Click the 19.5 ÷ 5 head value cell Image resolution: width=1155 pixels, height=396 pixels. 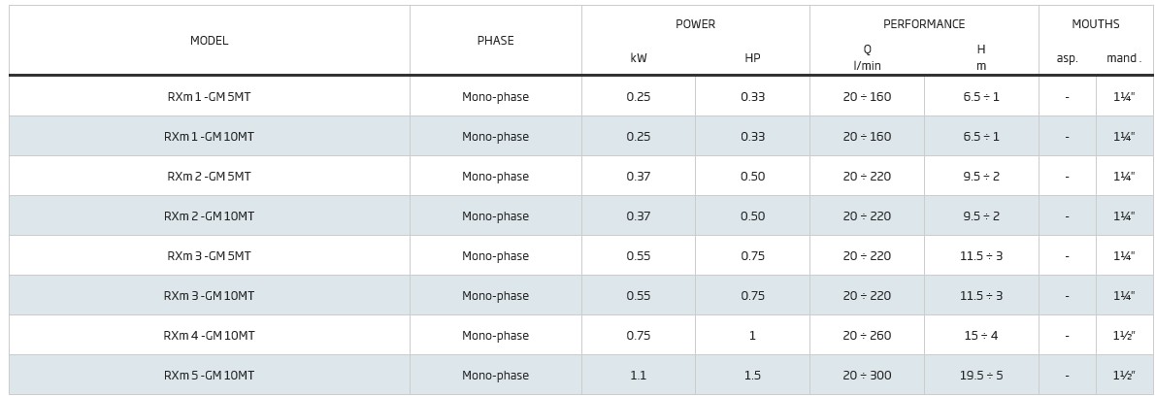tap(980, 376)
